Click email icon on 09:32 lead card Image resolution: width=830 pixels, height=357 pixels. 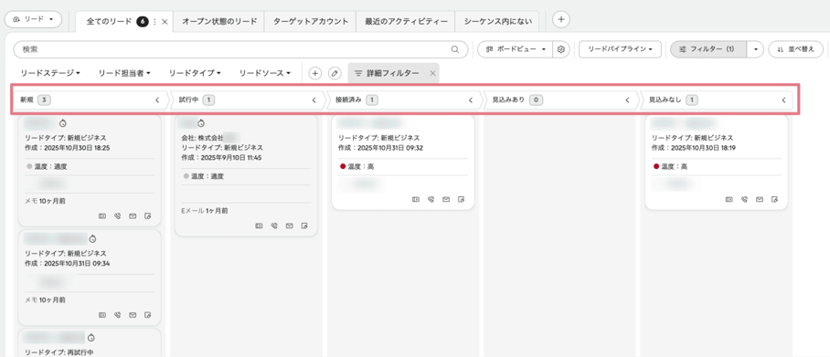click(446, 199)
